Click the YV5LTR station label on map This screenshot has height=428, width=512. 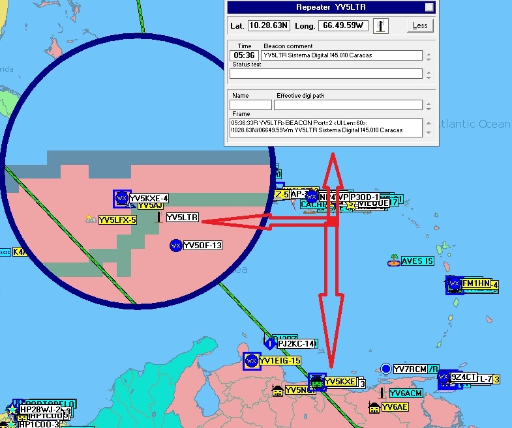click(183, 218)
